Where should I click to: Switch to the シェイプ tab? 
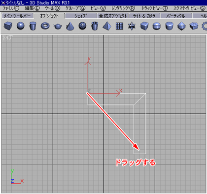click(x=80, y=16)
